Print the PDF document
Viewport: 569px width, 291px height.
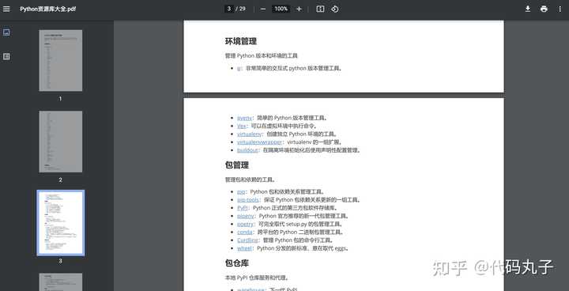coord(544,9)
